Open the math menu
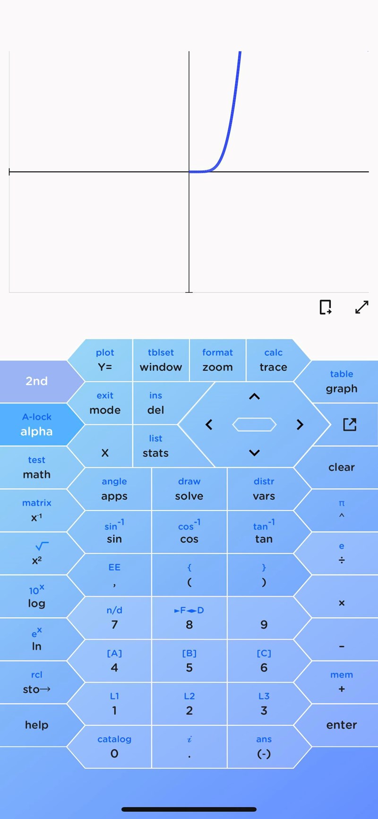The image size is (378, 819). click(x=36, y=468)
